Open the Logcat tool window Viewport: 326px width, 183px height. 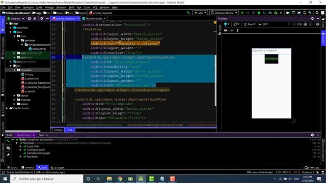pos(58,167)
